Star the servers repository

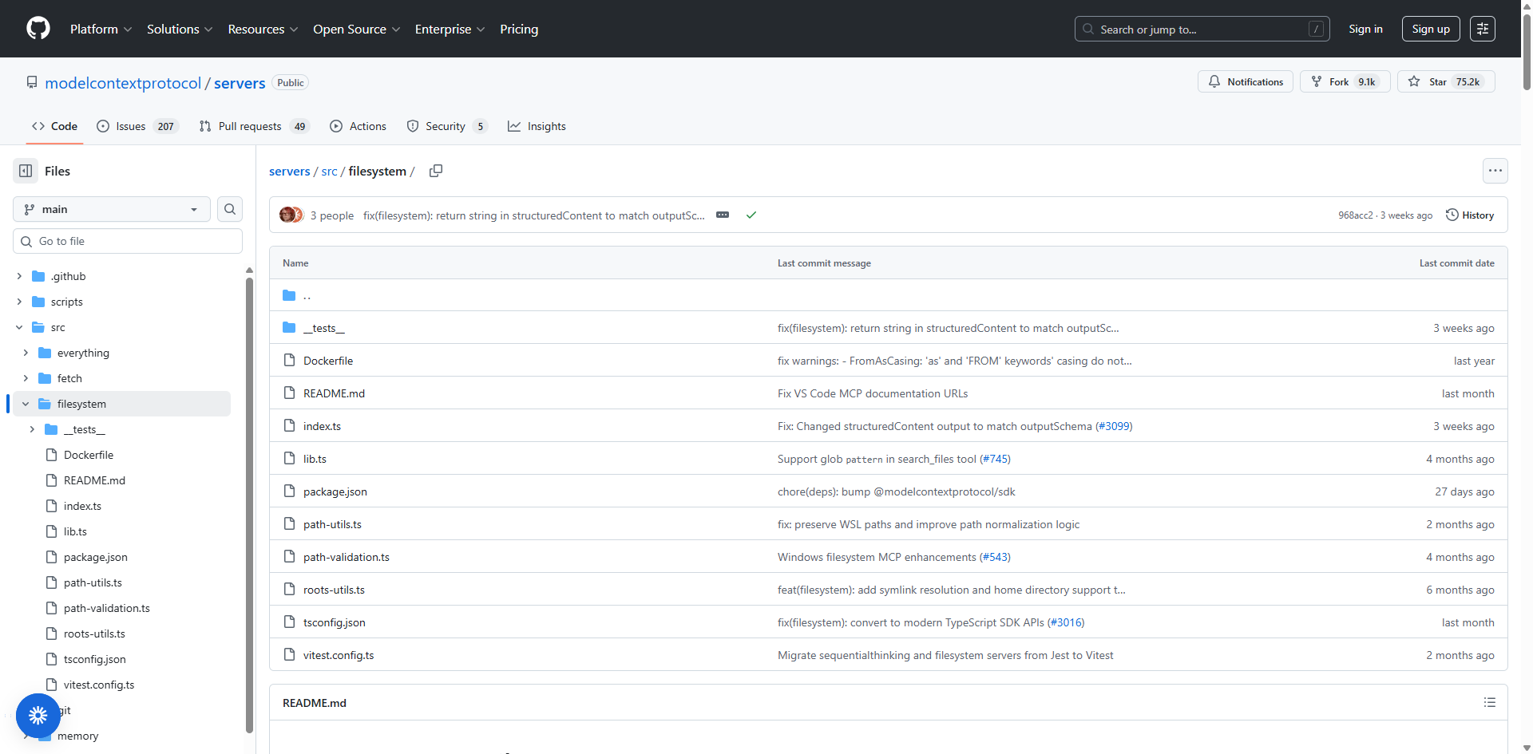coord(1445,81)
